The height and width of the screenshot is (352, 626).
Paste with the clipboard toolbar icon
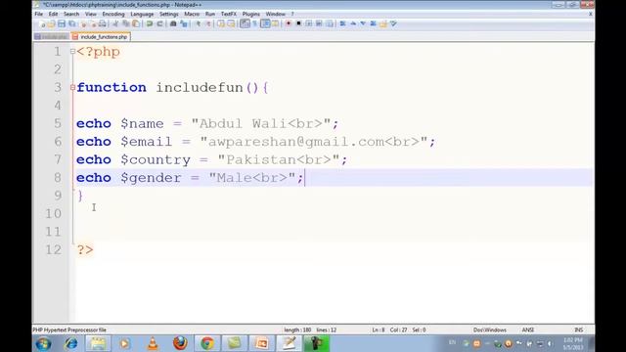(x=136, y=23)
